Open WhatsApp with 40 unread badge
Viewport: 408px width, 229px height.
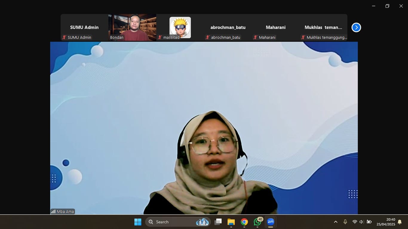point(257,222)
